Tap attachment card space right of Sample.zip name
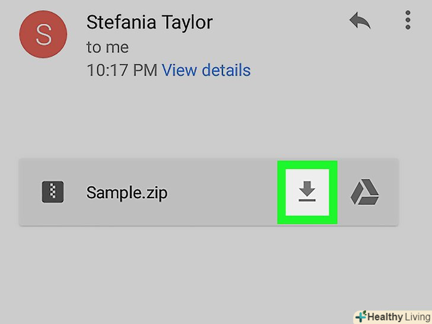432x324 pixels. [x=223, y=192]
